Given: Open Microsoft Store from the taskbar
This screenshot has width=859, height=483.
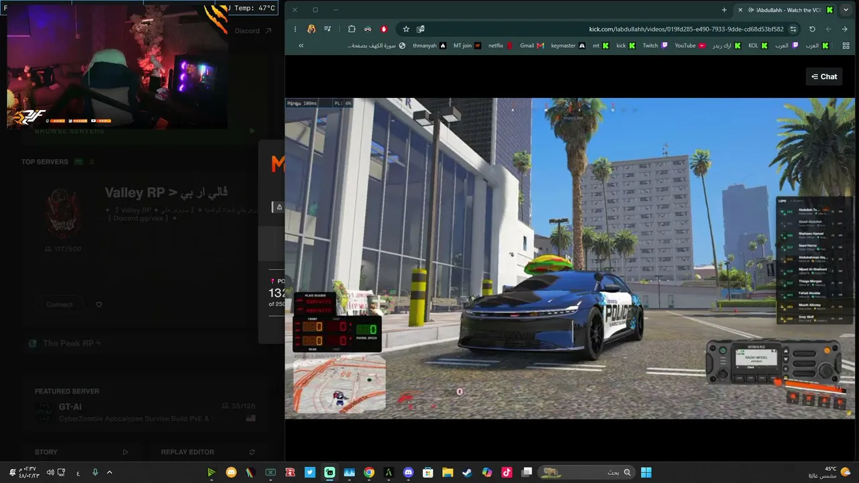Looking at the screenshot, I should point(428,472).
